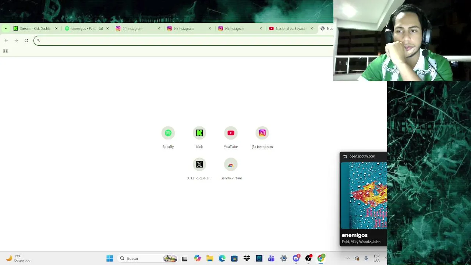Open Task View from the taskbar
Image resolution: width=471 pixels, height=265 pixels.
pos(184,258)
